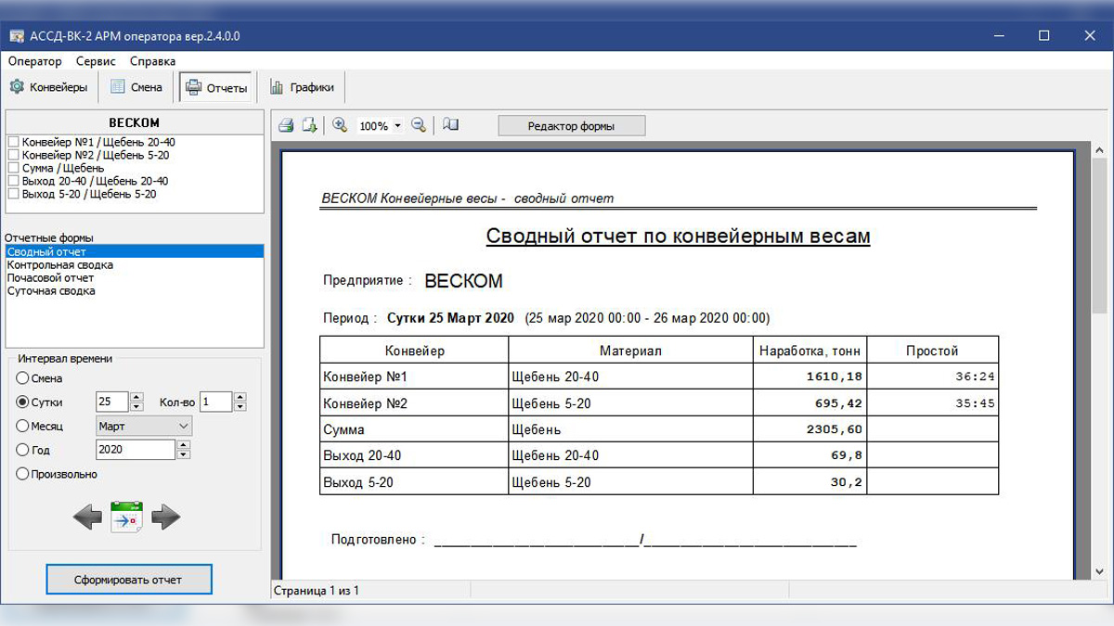
Task: Increase the year 2020 with the up arrow
Action: coord(183,444)
